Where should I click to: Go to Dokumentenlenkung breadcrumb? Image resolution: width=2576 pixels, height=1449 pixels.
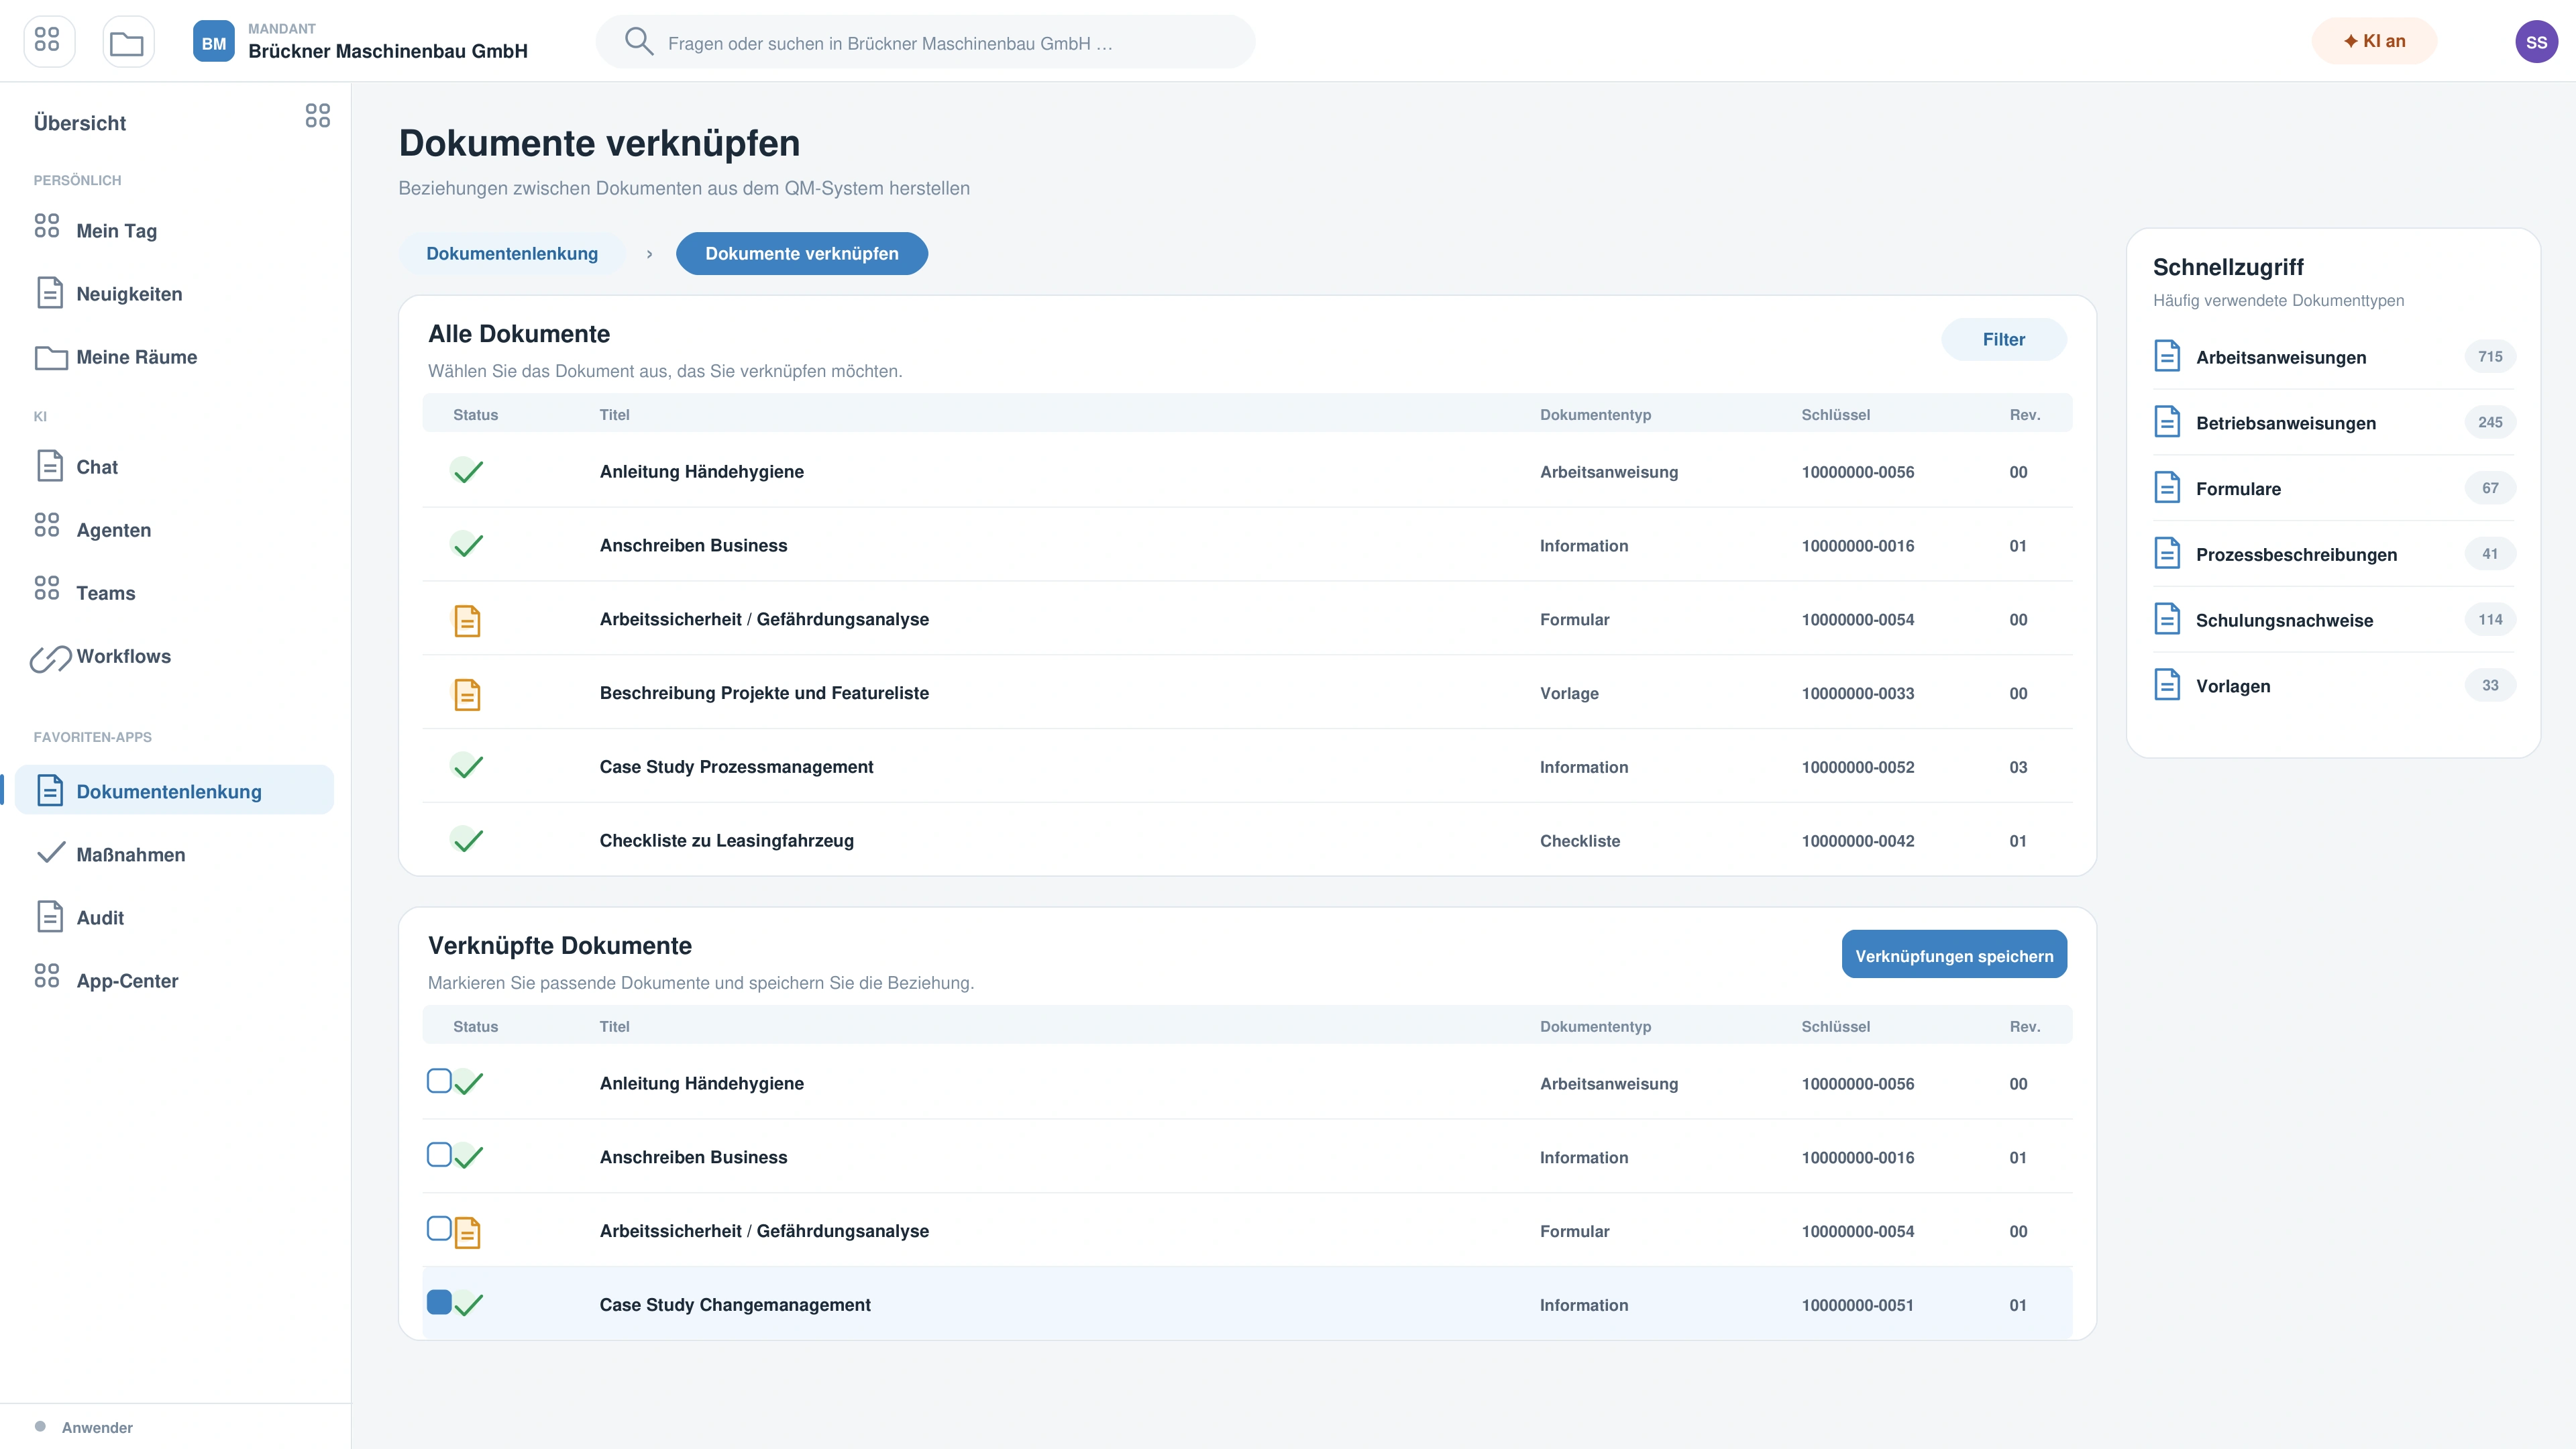coord(512,253)
